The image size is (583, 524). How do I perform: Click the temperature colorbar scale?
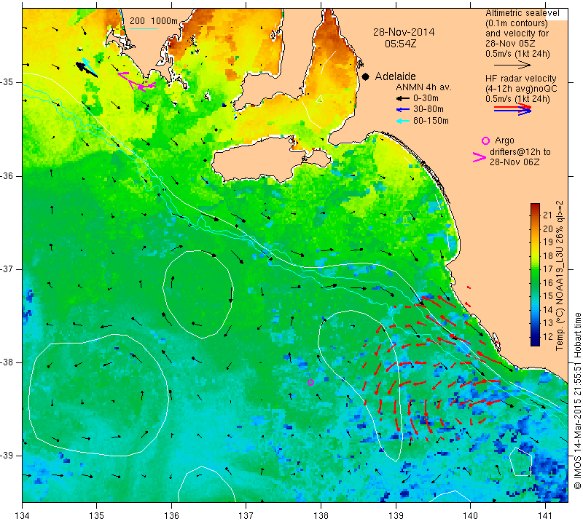point(535,274)
